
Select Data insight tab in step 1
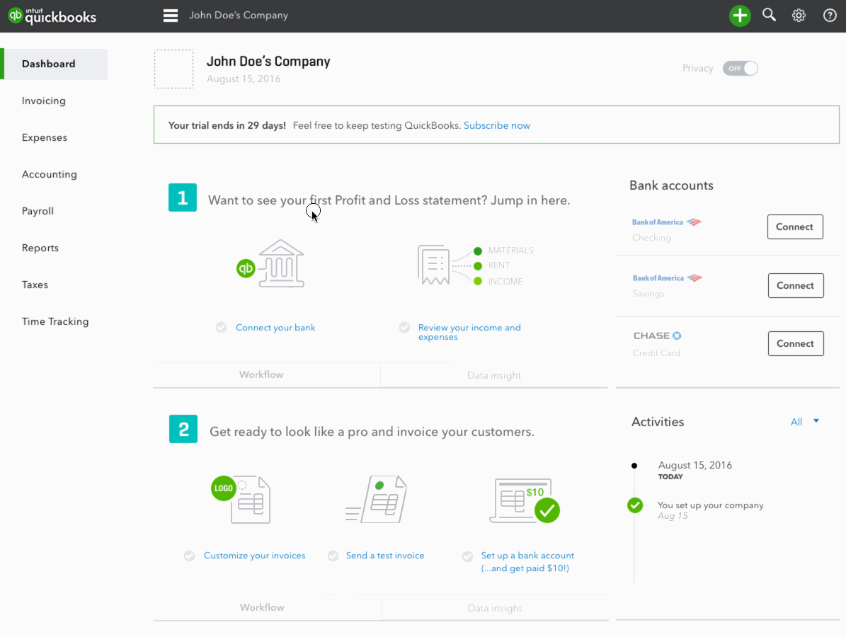coord(494,375)
